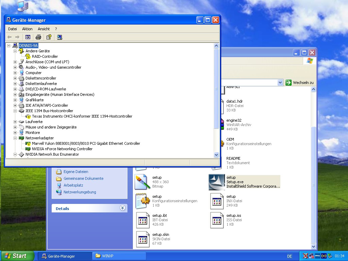348x261 pixels.
Task: Click the IDE ATA/ATAPI-Controller icon
Action: (x=21, y=105)
